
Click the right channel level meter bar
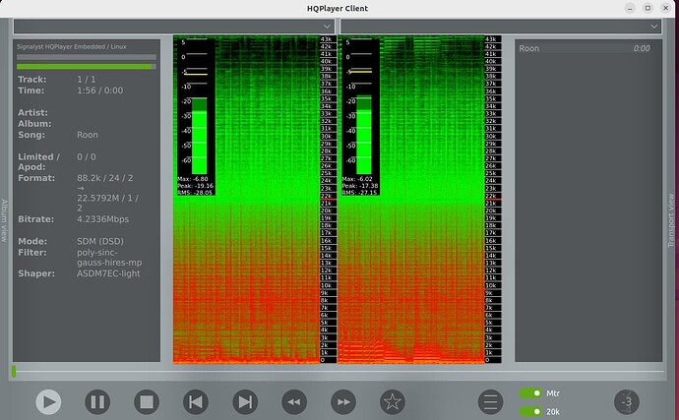click(364, 135)
